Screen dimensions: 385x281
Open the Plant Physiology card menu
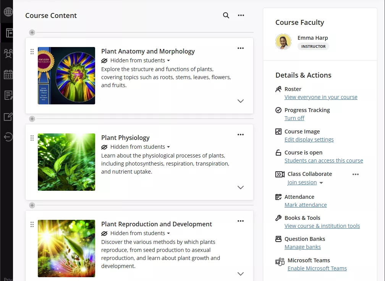point(241,135)
